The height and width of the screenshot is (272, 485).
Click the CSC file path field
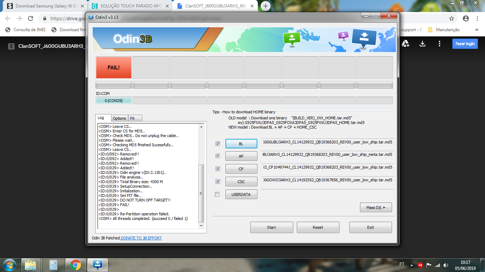coord(327,181)
